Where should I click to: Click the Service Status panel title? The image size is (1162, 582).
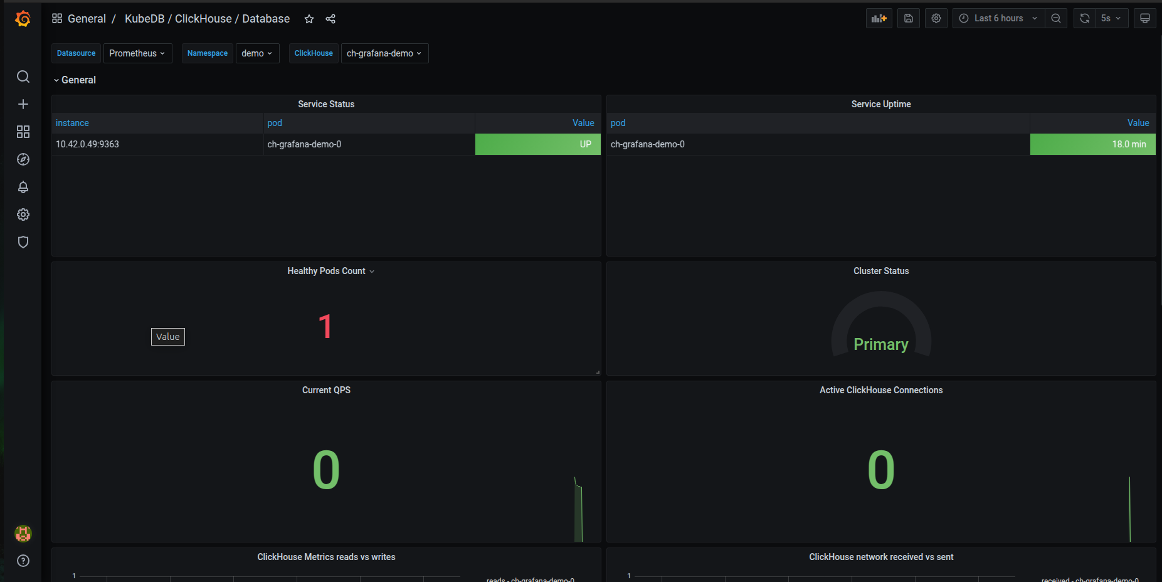pyautogui.click(x=326, y=104)
